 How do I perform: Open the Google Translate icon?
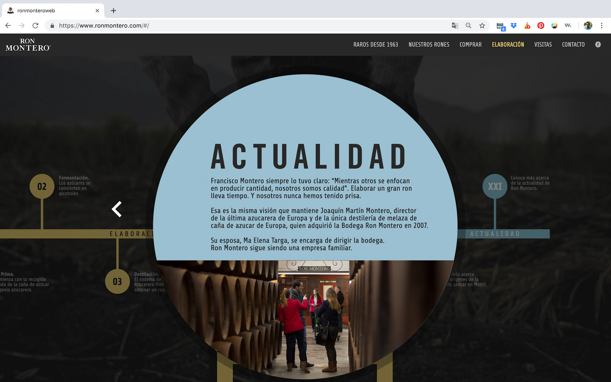coord(455,25)
